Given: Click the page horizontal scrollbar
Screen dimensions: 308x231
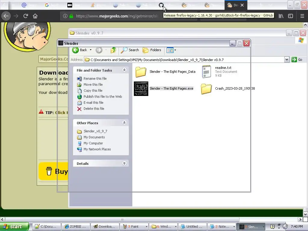Looking at the screenshot, I should coord(122,219).
